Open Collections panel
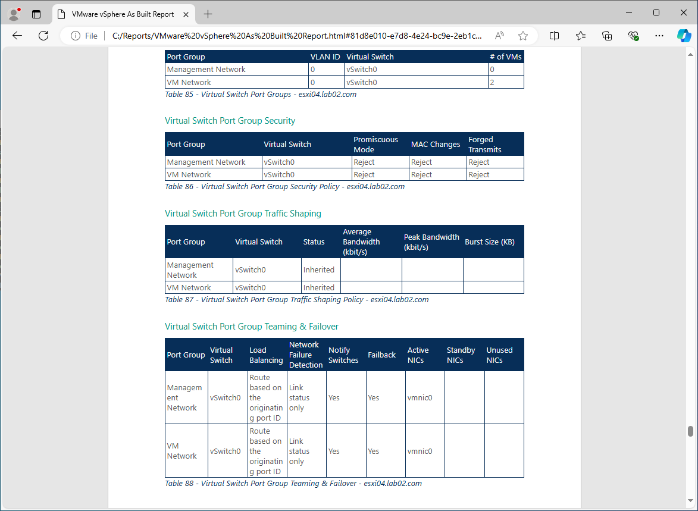The width and height of the screenshot is (698, 511). [x=607, y=36]
